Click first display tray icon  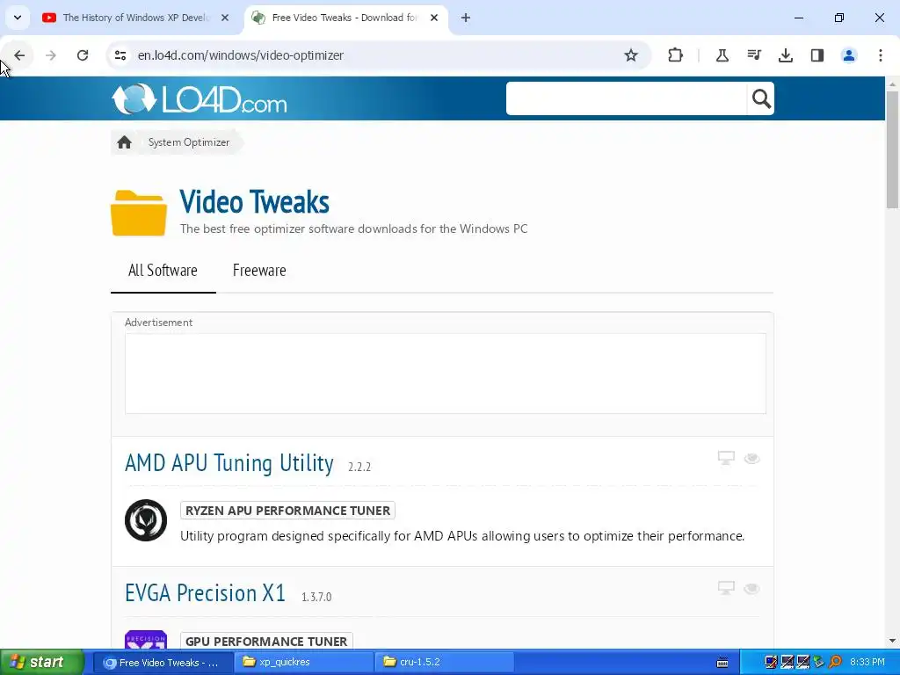click(x=772, y=663)
